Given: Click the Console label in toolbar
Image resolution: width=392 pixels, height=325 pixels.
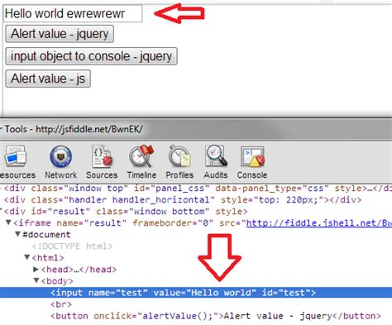Looking at the screenshot, I should [252, 175].
